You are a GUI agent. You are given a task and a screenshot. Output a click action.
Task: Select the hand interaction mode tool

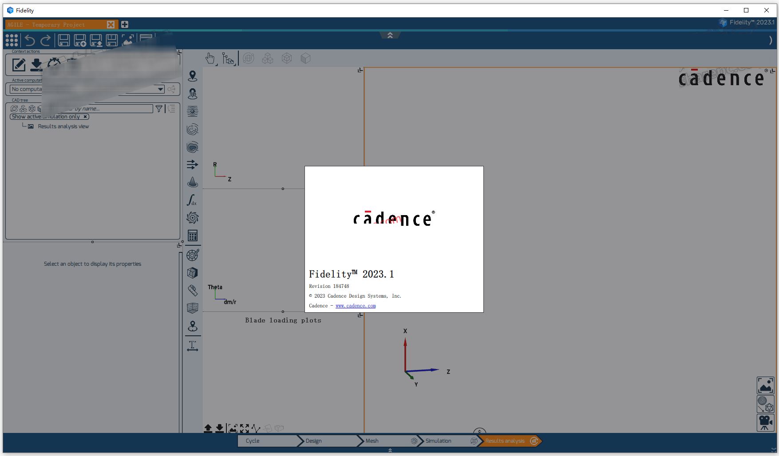tap(210, 59)
